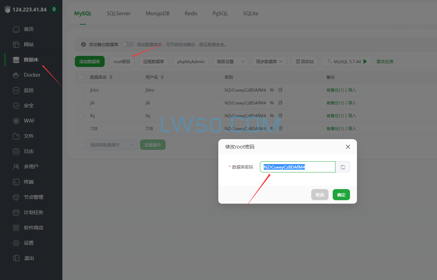Click the green Confirm (确定) button
This screenshot has width=437, height=280.
click(341, 195)
